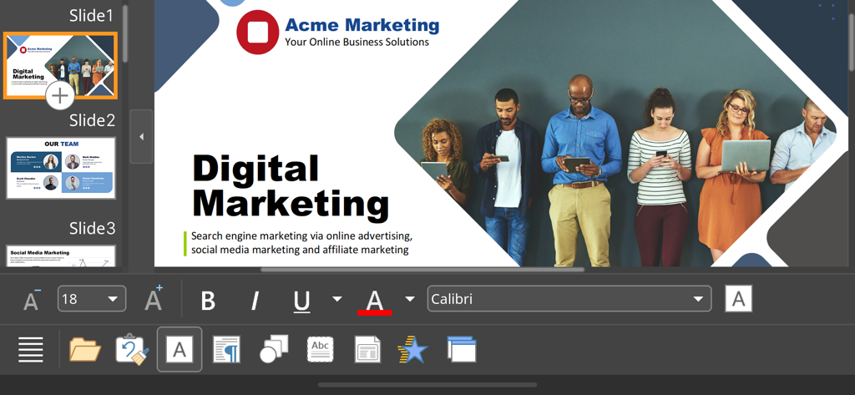Click the Digital Marketing title text
Screen dimensions: 855x395
pyautogui.click(x=290, y=186)
